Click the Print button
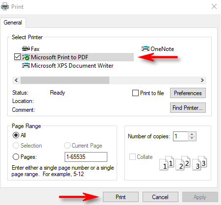The height and width of the screenshot is (205, 221). 121,197
